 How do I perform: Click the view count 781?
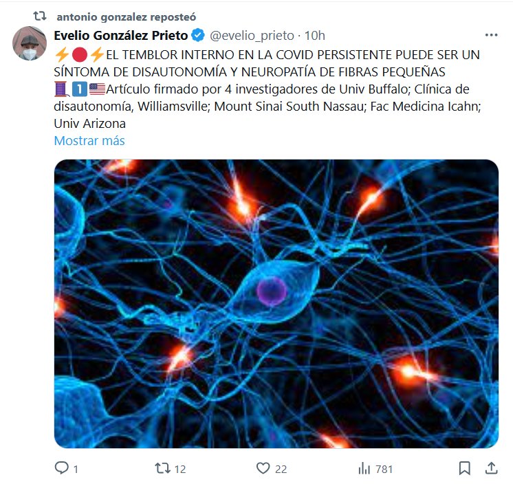coord(384,470)
